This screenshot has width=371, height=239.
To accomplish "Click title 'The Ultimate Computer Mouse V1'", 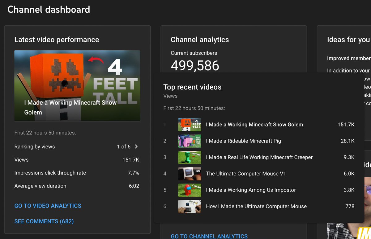I will pos(246,174).
